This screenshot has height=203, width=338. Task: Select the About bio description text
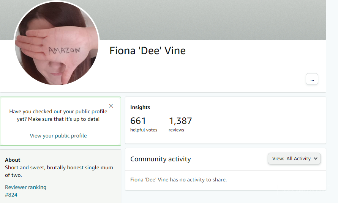tap(59, 171)
